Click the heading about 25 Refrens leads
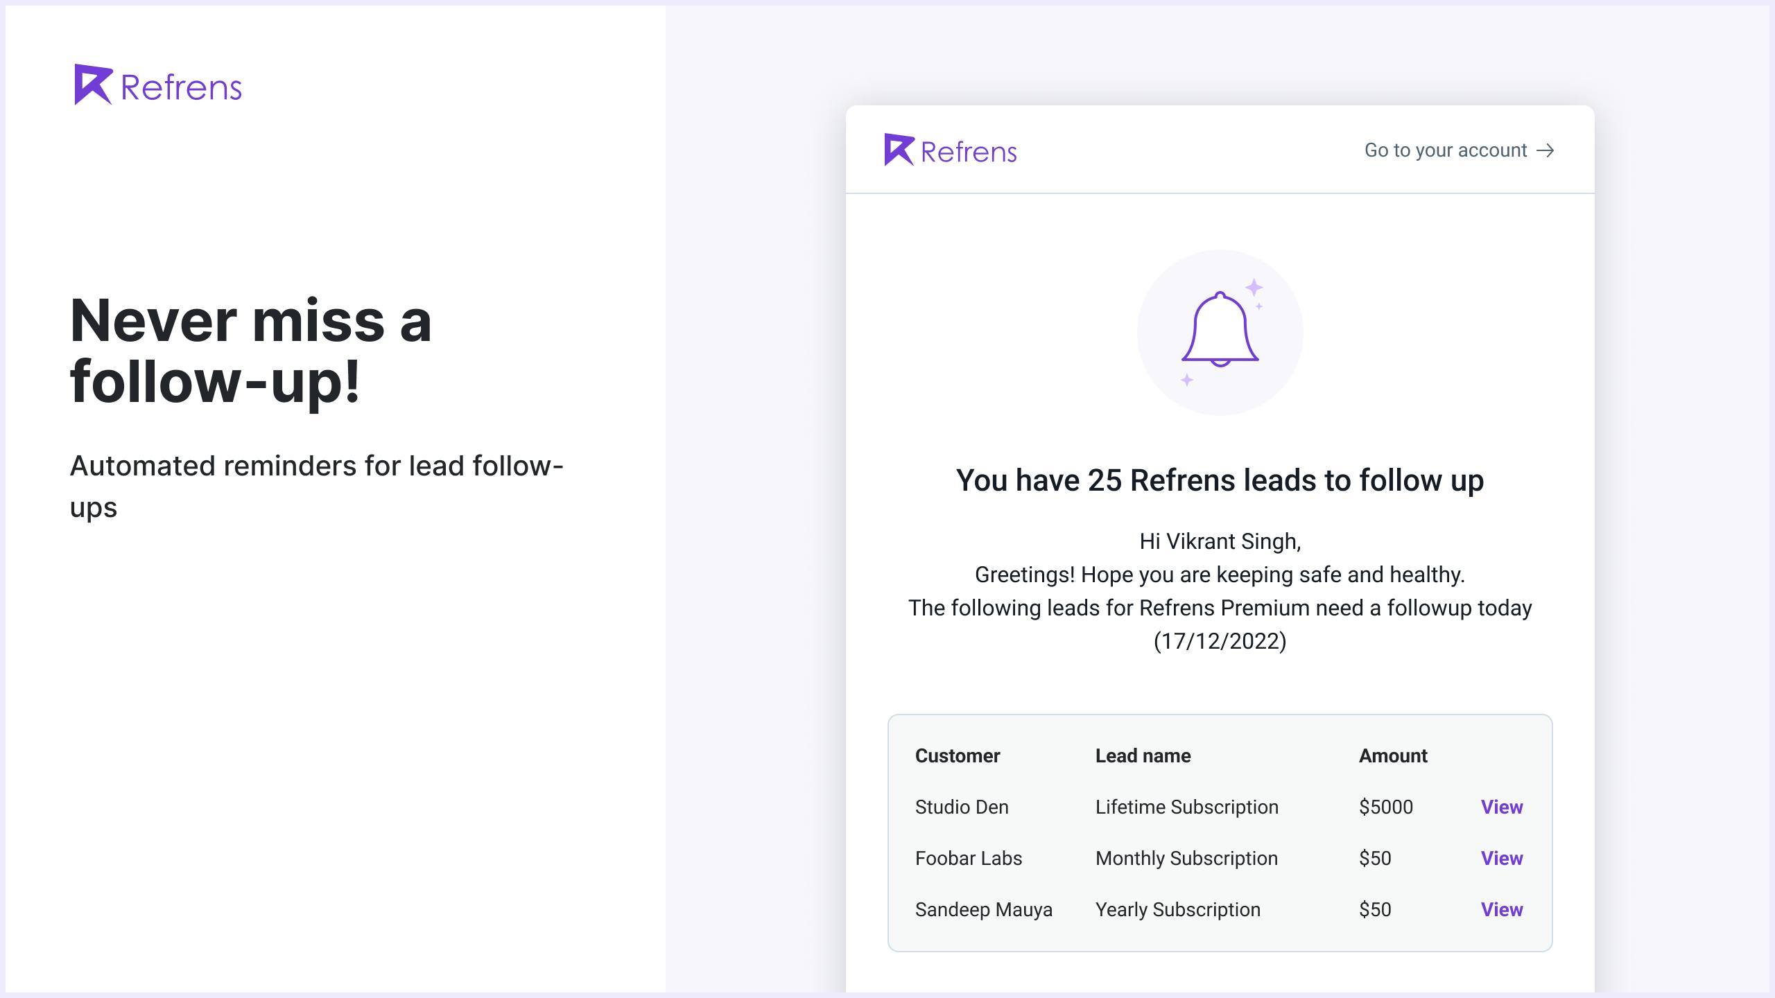 tap(1220, 480)
